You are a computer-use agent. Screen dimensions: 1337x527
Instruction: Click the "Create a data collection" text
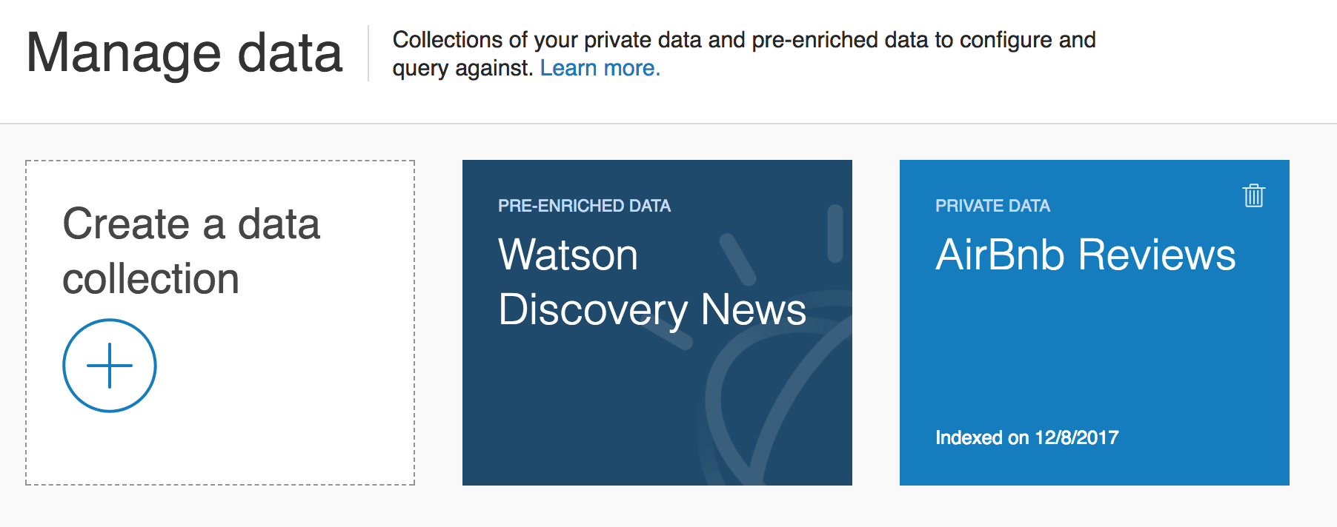click(191, 251)
